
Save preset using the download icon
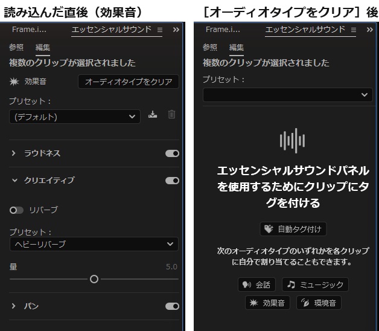[153, 114]
